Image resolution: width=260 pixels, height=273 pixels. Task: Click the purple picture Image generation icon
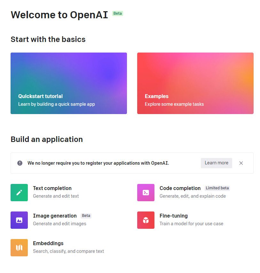[19, 220]
